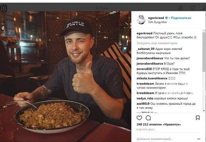Click the #Ош hashtag in the caption

(x=177, y=37)
